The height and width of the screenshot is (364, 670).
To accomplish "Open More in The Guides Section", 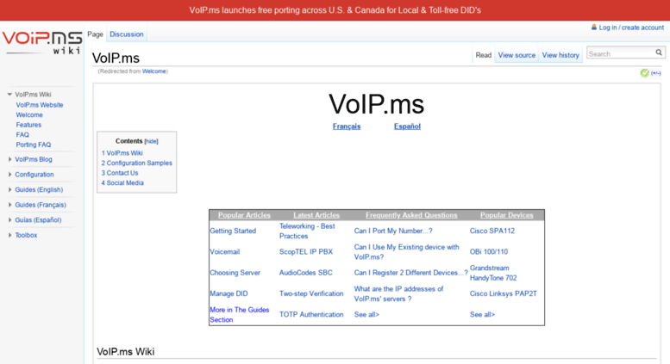I will pyautogui.click(x=240, y=315).
